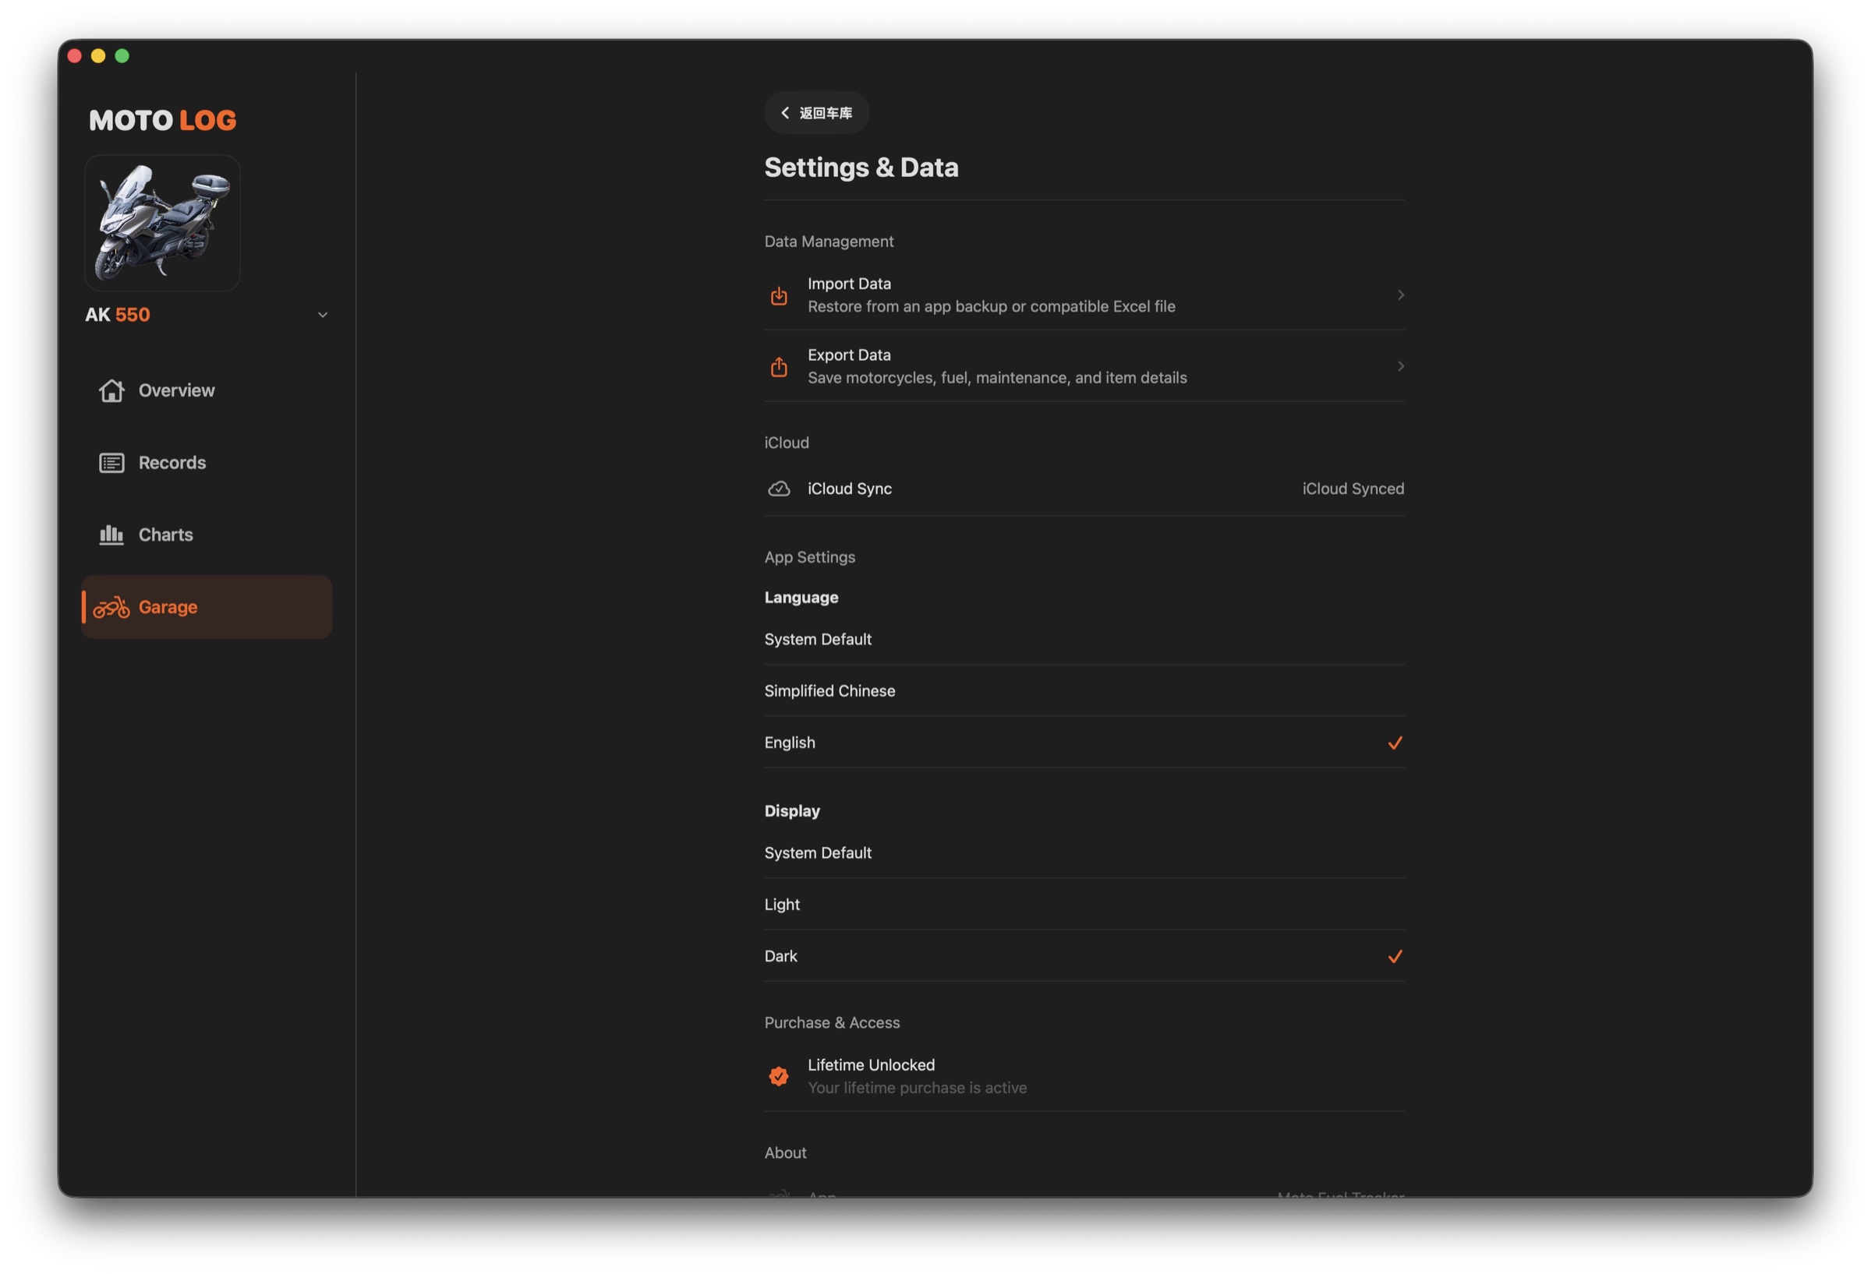Viewport: 1871px width, 1274px height.
Task: Click the checkmark next to English
Action: point(1395,743)
